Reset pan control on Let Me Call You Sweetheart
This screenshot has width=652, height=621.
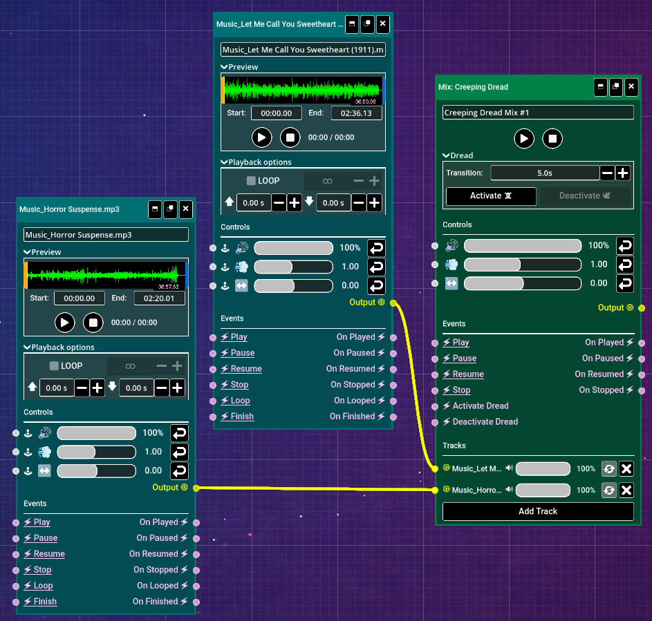[376, 285]
